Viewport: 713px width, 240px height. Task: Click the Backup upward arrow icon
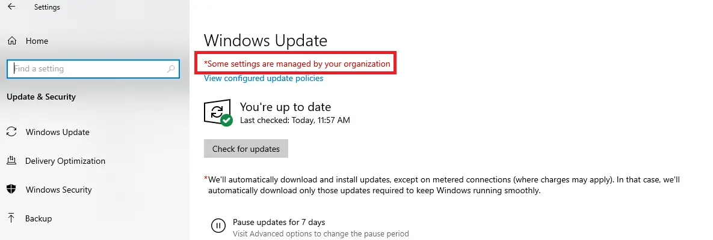click(11, 218)
